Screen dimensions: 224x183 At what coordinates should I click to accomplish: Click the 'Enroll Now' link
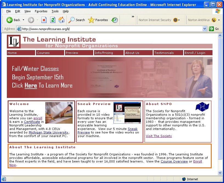coord(198,161)
